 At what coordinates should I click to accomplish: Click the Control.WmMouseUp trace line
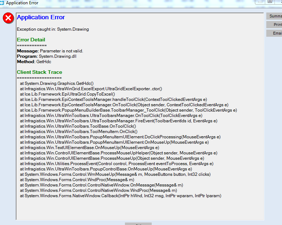click(115, 174)
